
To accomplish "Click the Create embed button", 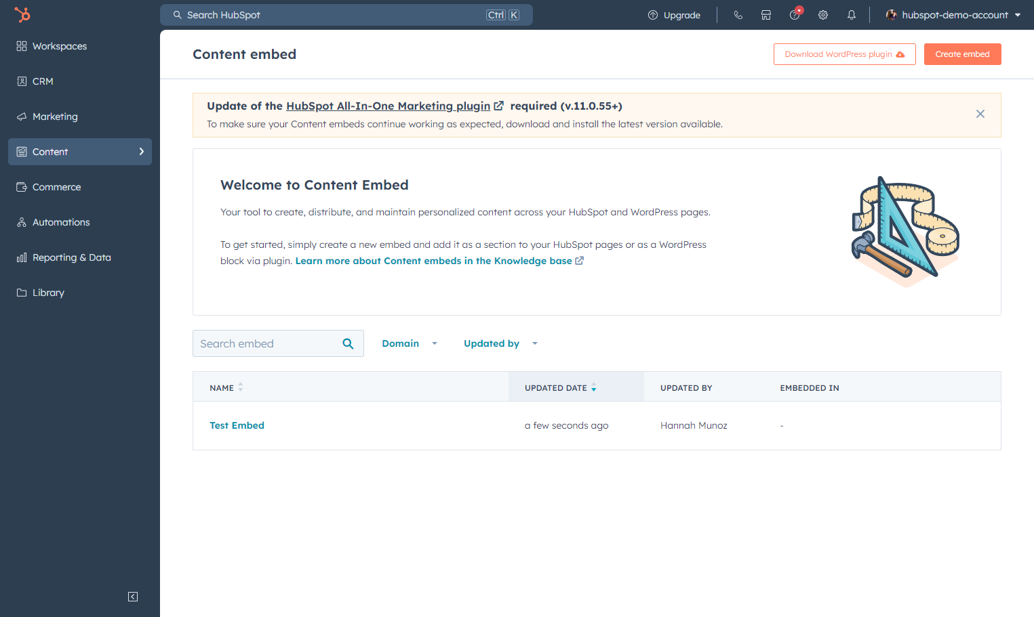I will click(962, 54).
